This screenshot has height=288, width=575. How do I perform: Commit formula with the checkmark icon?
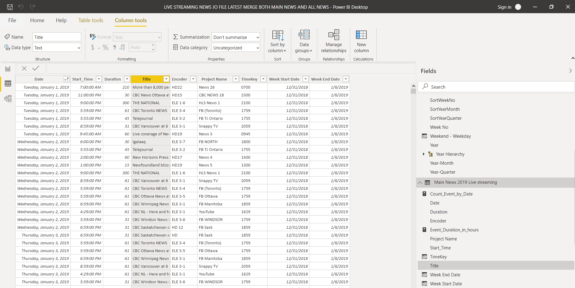[36, 68]
